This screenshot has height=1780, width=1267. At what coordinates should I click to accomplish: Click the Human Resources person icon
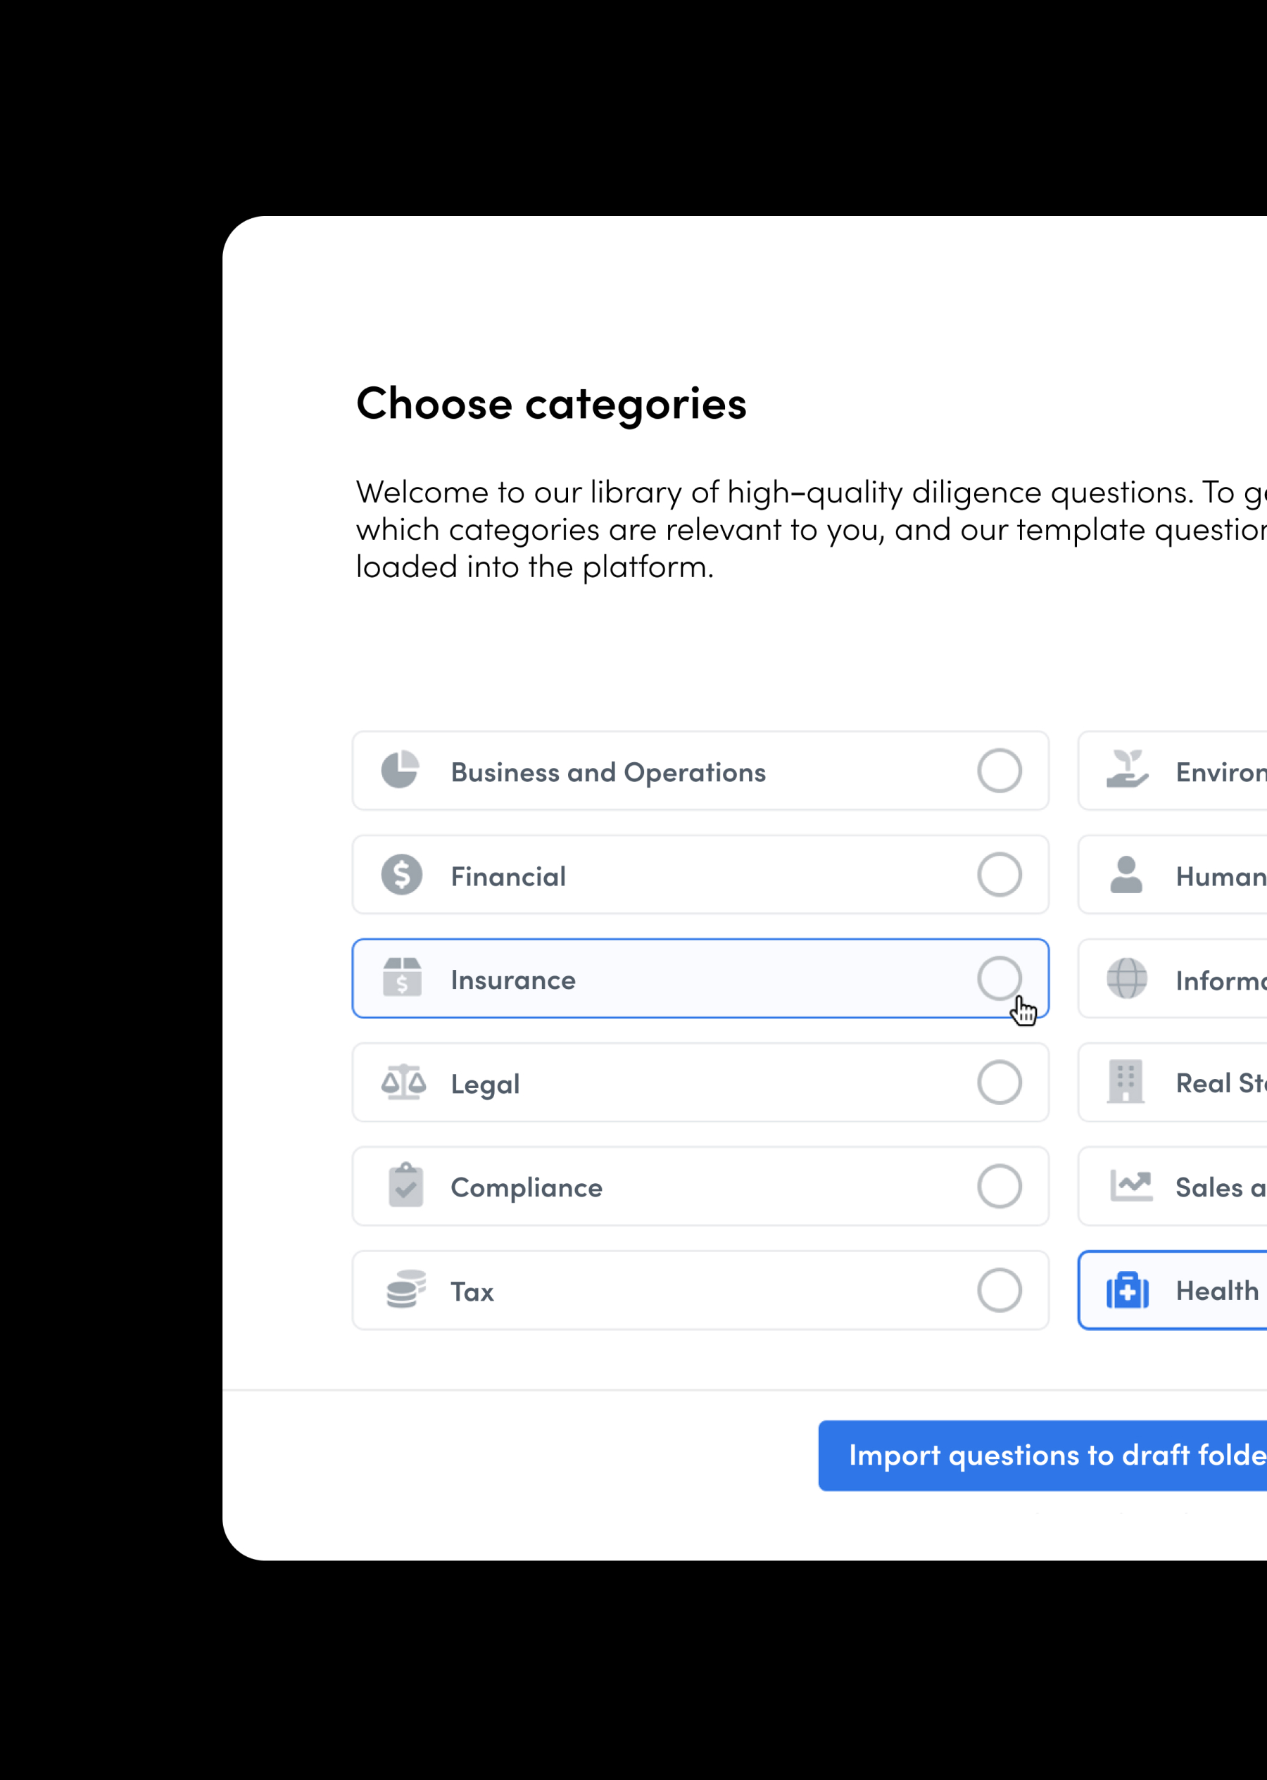(1126, 874)
